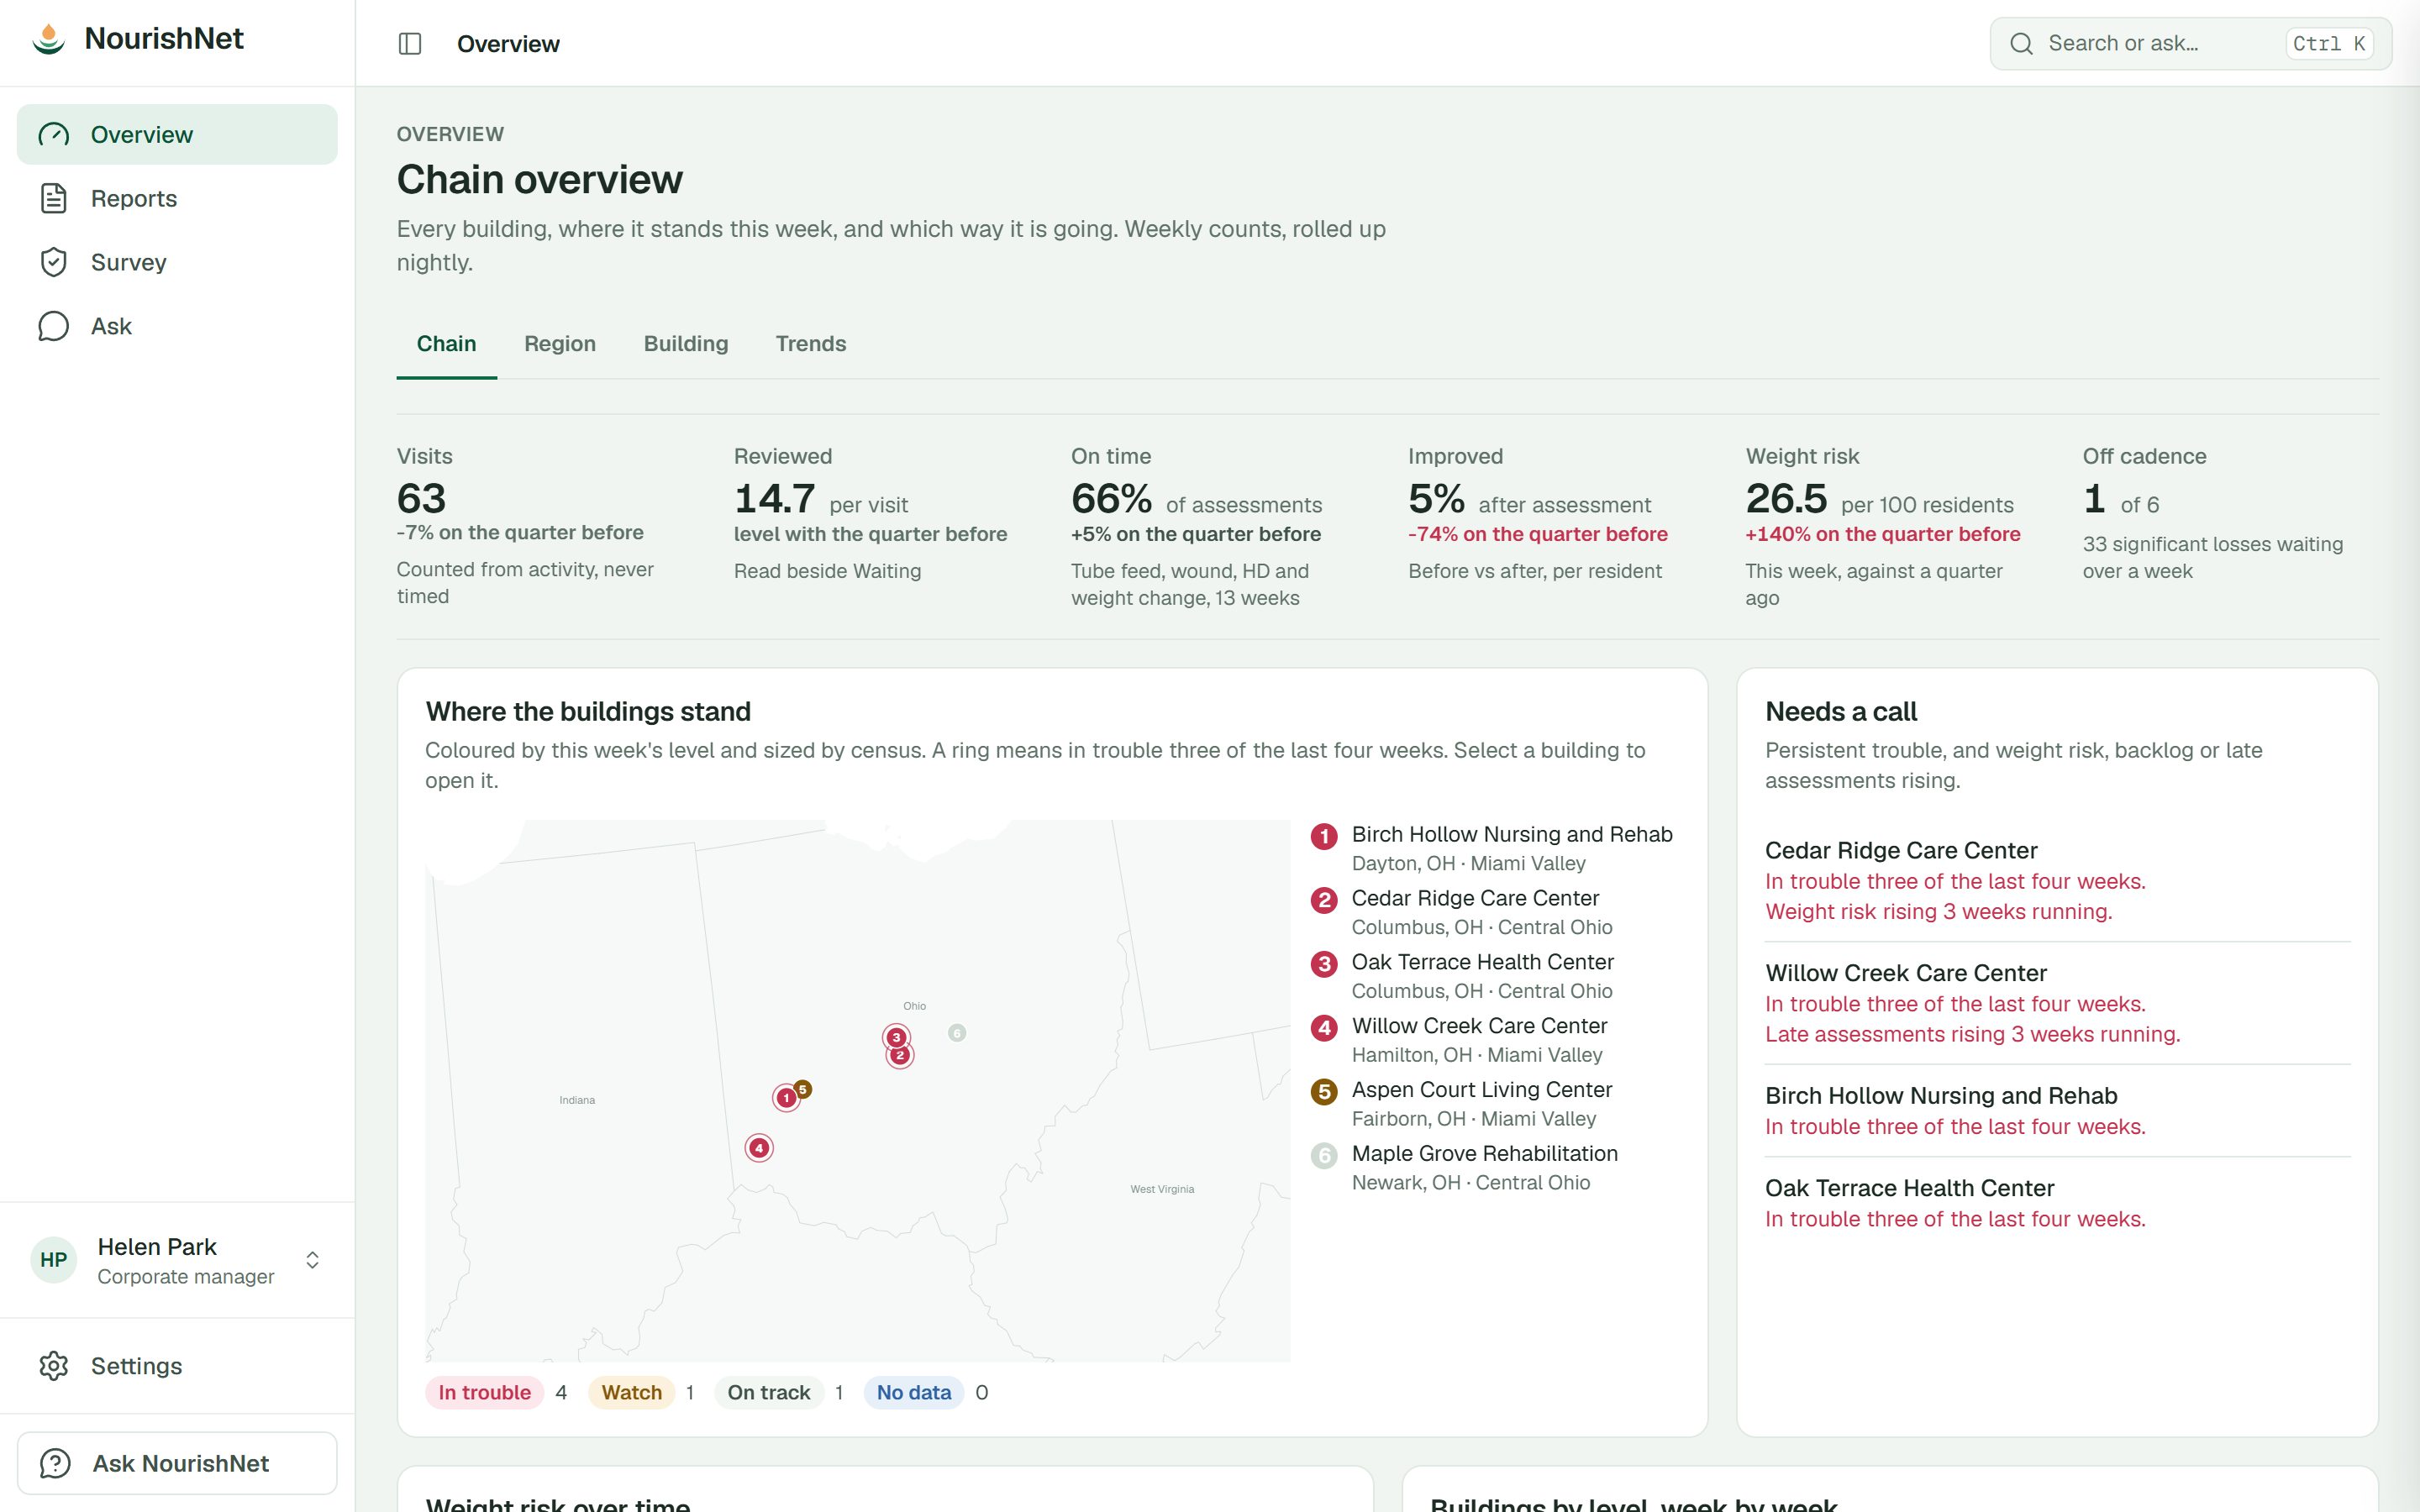
Task: Select map marker 4 near Hamilton
Action: tap(759, 1147)
